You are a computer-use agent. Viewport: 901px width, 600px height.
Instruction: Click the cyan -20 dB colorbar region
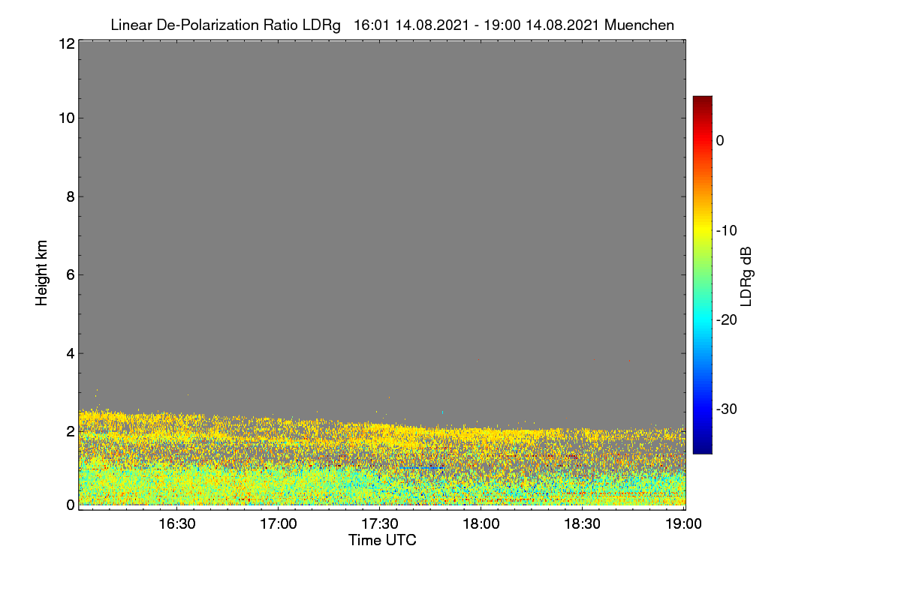[702, 319]
